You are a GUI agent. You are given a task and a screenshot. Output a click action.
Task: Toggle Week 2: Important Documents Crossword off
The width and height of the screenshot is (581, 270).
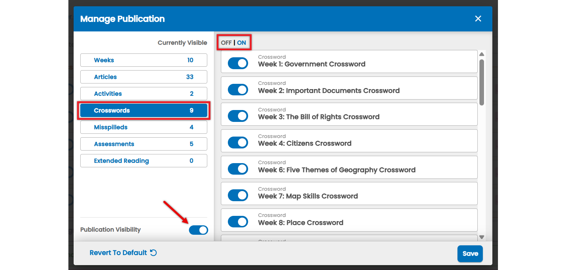tap(238, 90)
